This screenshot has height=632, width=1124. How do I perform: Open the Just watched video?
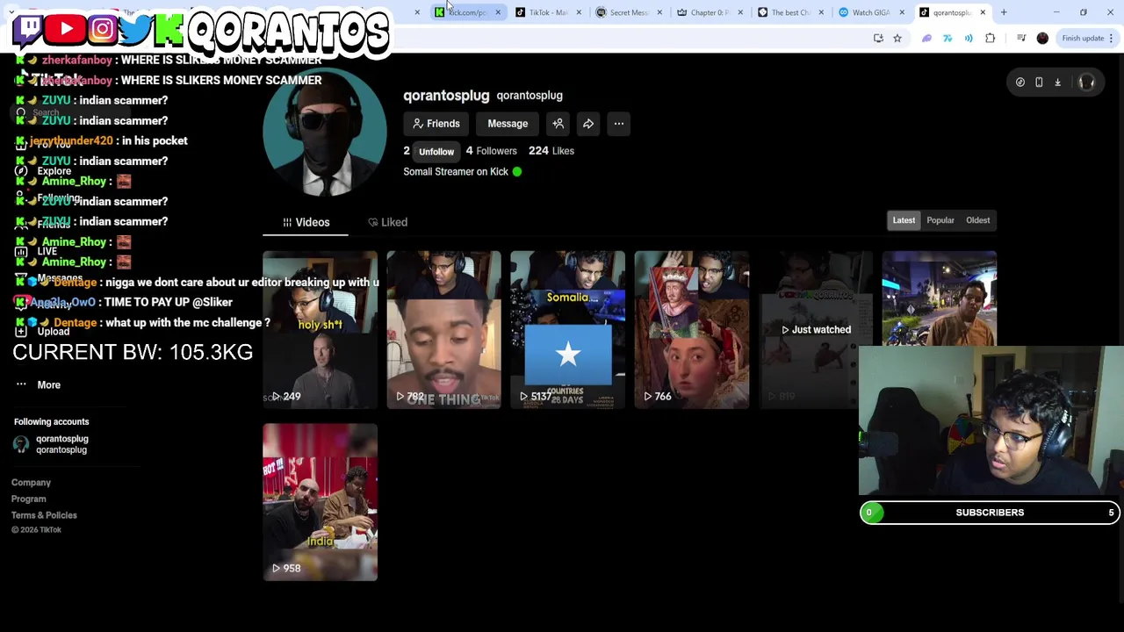point(816,330)
